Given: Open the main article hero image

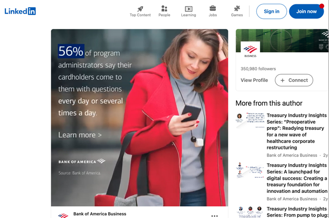Looking at the screenshot, I should (139, 118).
